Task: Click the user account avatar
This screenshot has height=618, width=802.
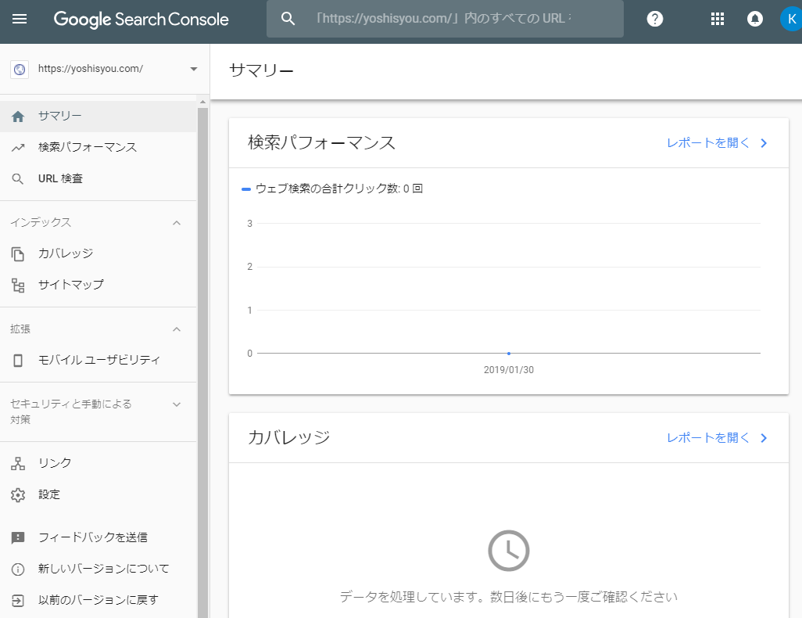Action: point(791,19)
